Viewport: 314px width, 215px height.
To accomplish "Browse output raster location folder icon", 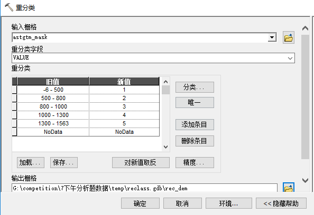I will [289, 187].
